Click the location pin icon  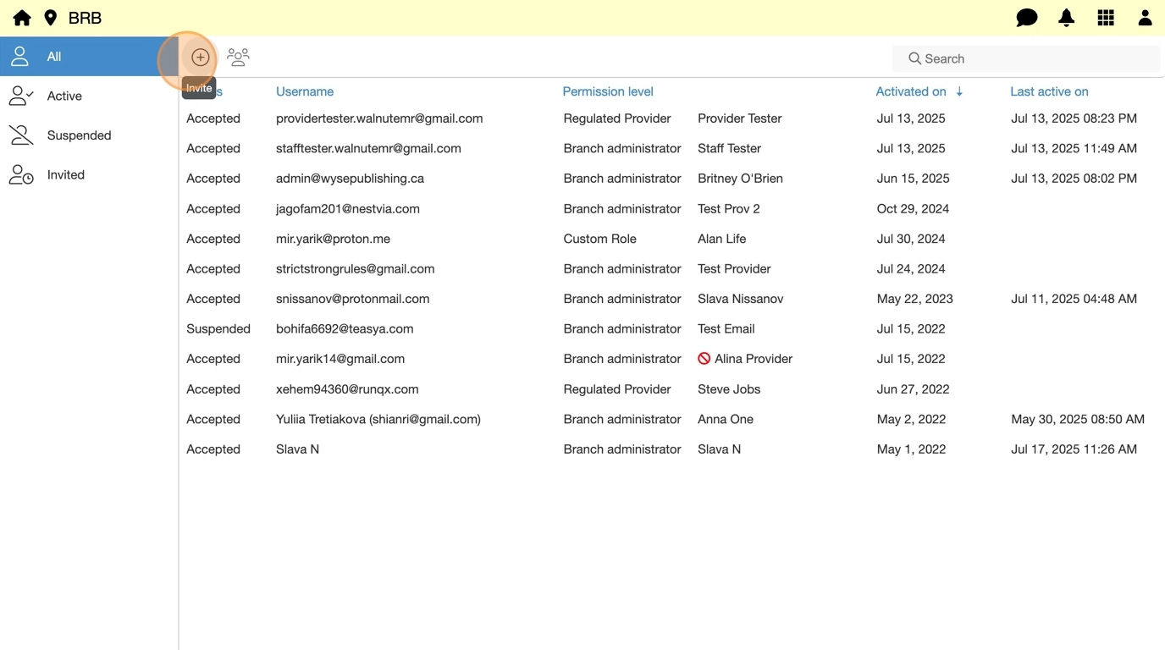tap(51, 18)
